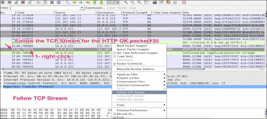Toggle packet list colorization
This screenshot has width=267, height=119.
(110, 2)
